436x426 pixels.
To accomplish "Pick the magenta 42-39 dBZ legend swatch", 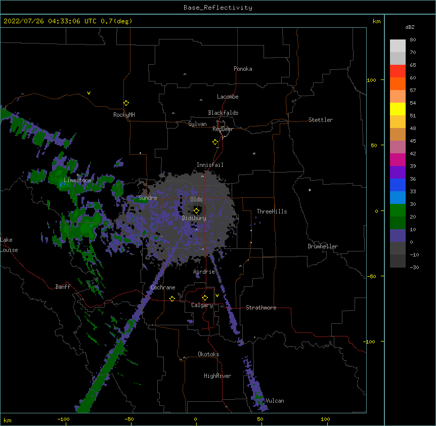I will pos(398,159).
